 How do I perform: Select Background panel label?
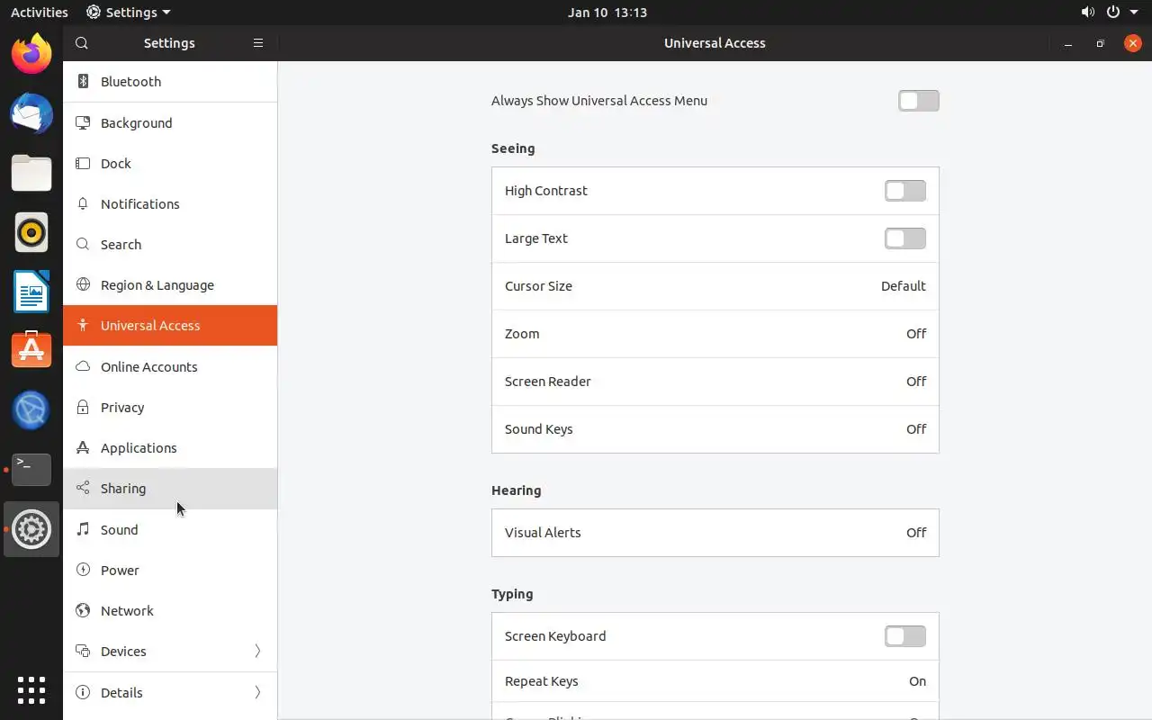pyautogui.click(x=136, y=122)
